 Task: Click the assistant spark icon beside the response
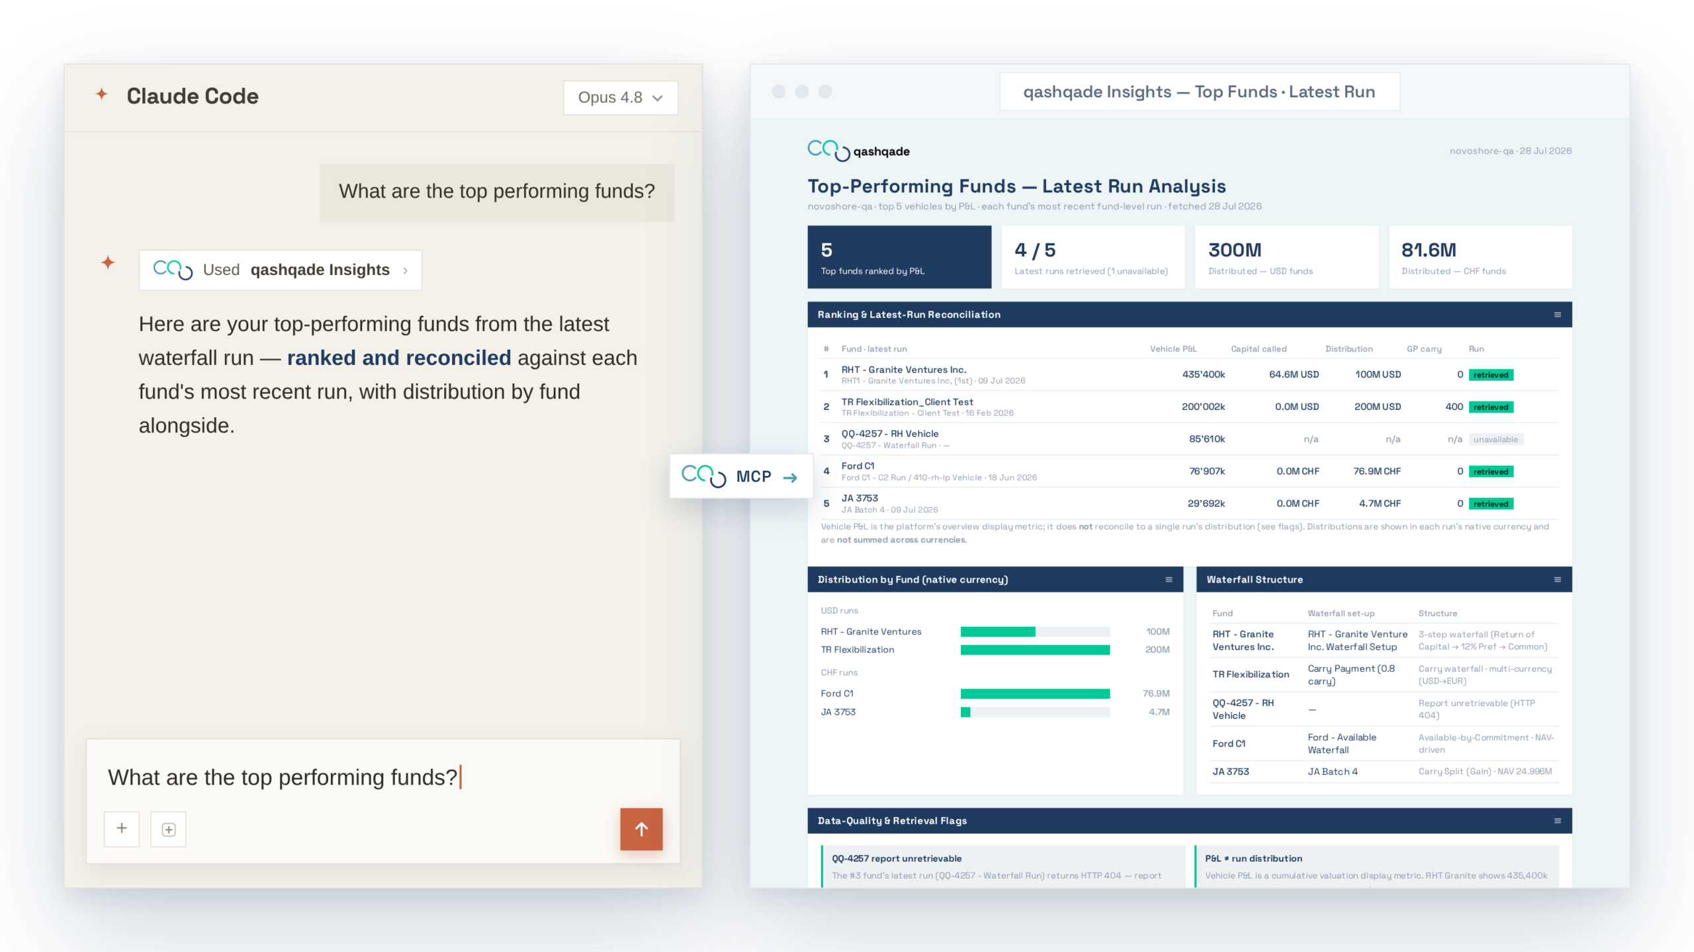(x=108, y=262)
